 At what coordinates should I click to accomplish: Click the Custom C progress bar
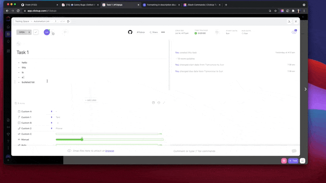pyautogui.click(x=107, y=134)
